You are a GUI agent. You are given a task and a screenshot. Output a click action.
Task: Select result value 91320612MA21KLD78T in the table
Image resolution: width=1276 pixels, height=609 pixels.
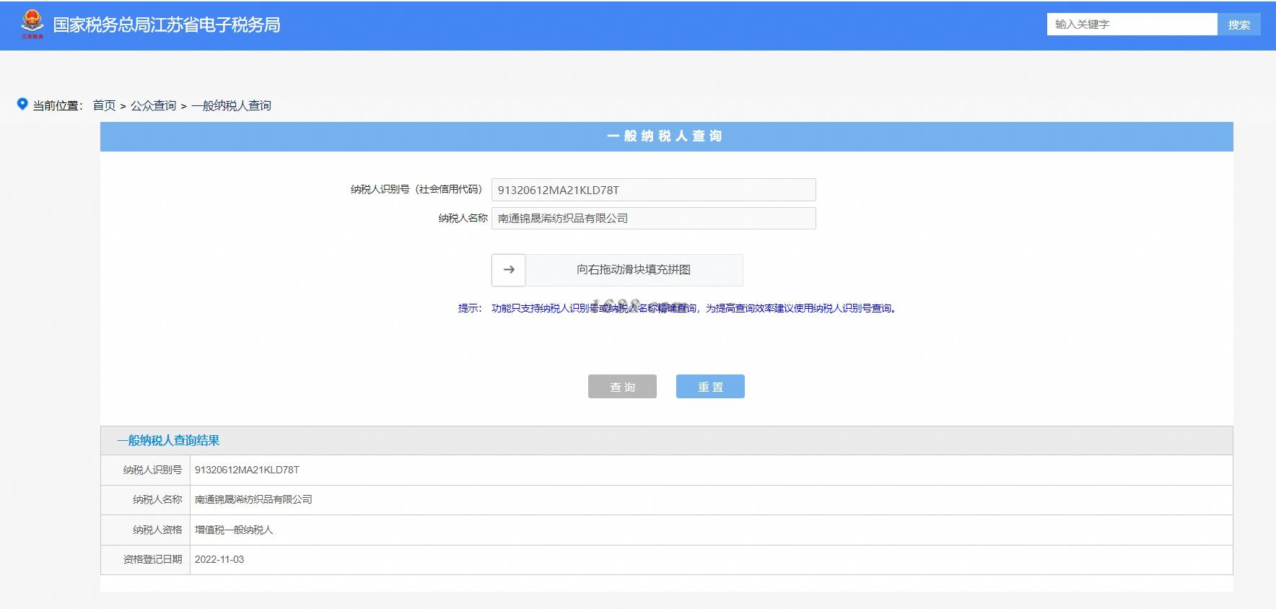click(247, 470)
